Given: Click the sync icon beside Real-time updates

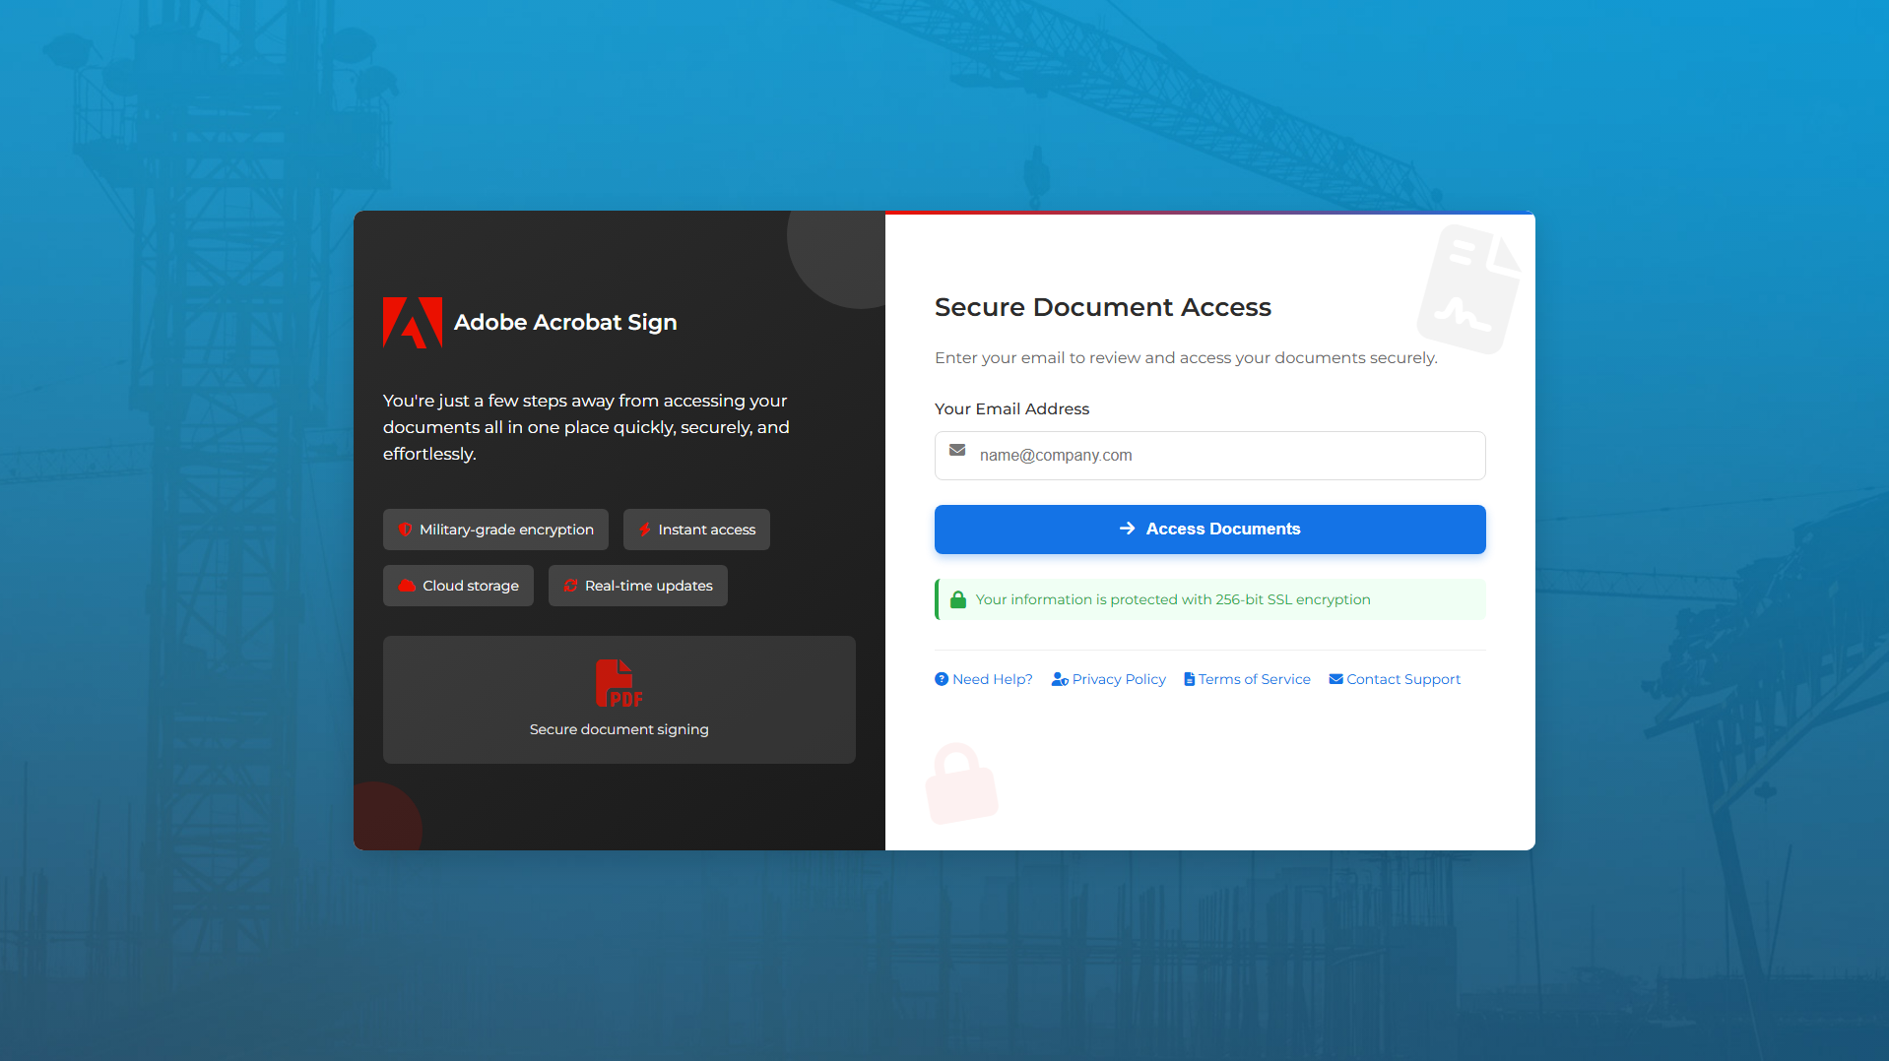Looking at the screenshot, I should (x=570, y=586).
